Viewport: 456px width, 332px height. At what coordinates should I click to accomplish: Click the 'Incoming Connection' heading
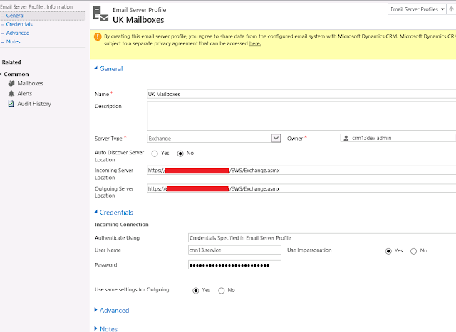coord(122,225)
